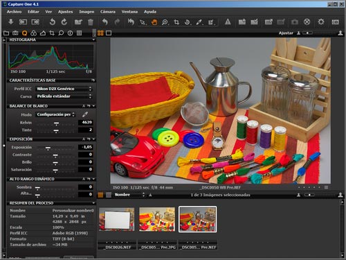Toggle auto adjust A for Alto Rango Dinámico
This screenshot has width=346, height=260.
point(84,179)
